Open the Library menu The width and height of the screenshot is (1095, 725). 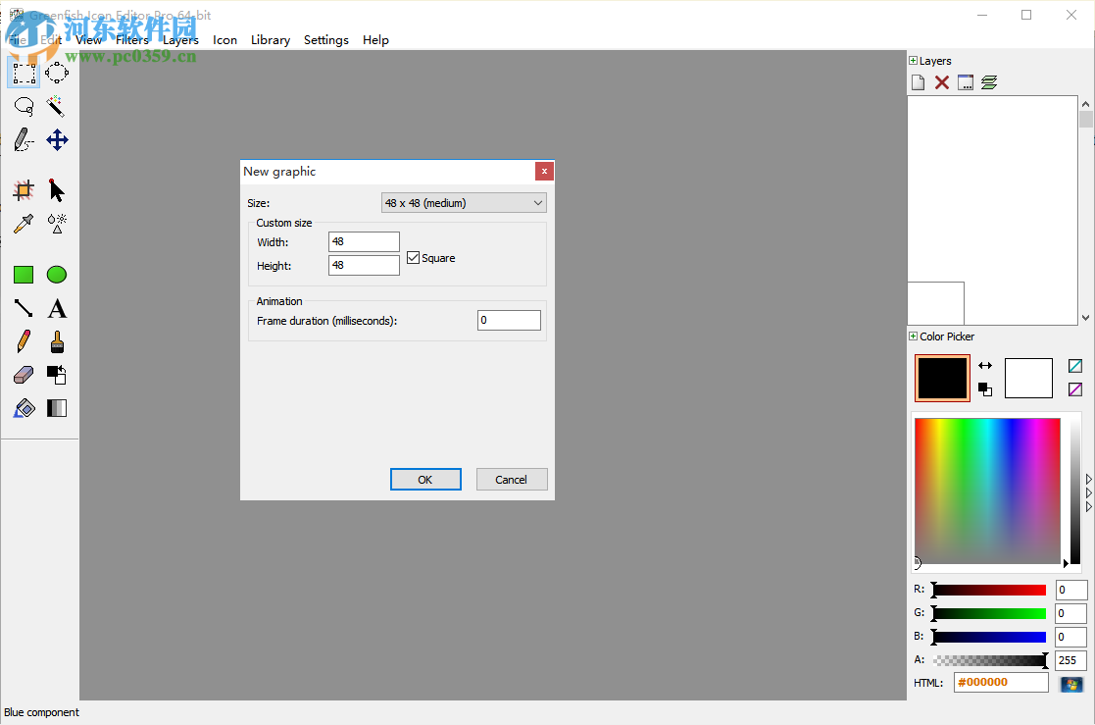pos(270,39)
